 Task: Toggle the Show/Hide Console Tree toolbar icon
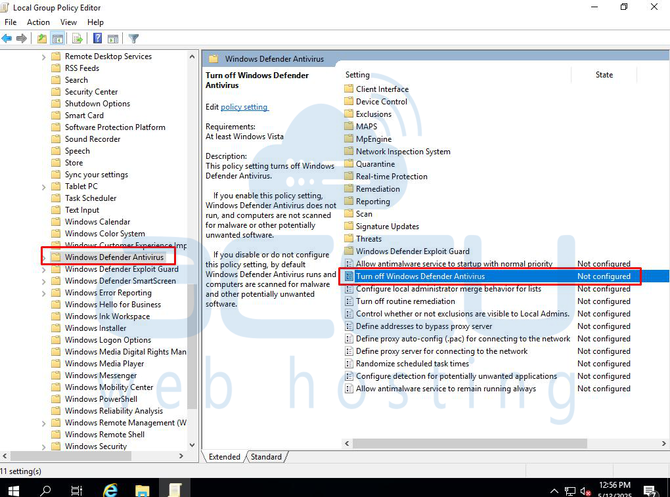pyautogui.click(x=57, y=39)
